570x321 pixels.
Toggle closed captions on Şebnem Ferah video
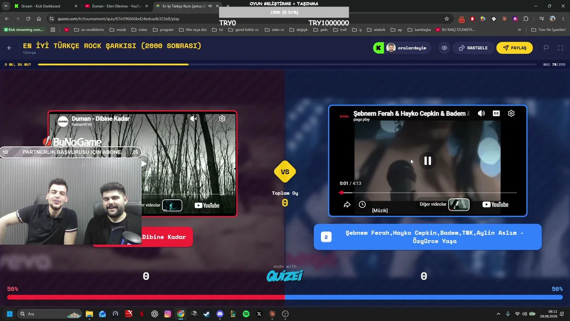pos(496,113)
